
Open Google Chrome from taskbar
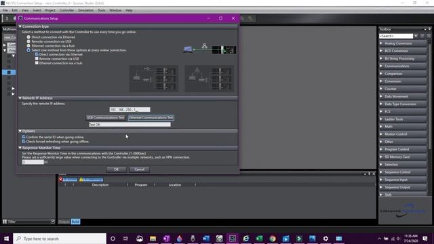pyautogui.click(x=273, y=239)
